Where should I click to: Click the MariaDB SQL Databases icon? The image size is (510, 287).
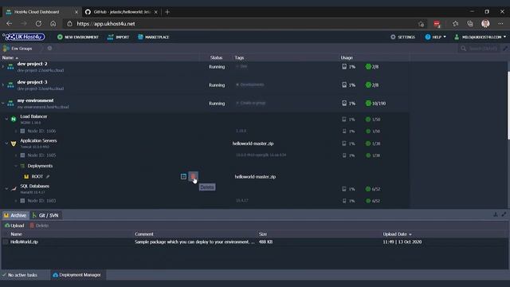click(x=14, y=189)
